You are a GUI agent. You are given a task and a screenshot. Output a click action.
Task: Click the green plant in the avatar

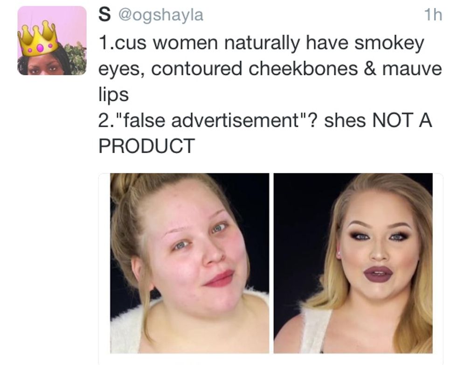point(77,57)
